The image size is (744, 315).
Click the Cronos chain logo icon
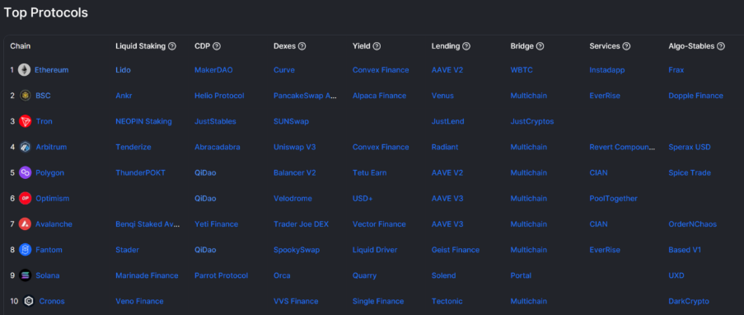[x=29, y=301]
